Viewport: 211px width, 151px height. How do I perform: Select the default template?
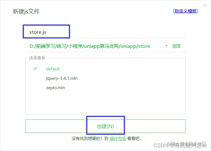(53, 69)
